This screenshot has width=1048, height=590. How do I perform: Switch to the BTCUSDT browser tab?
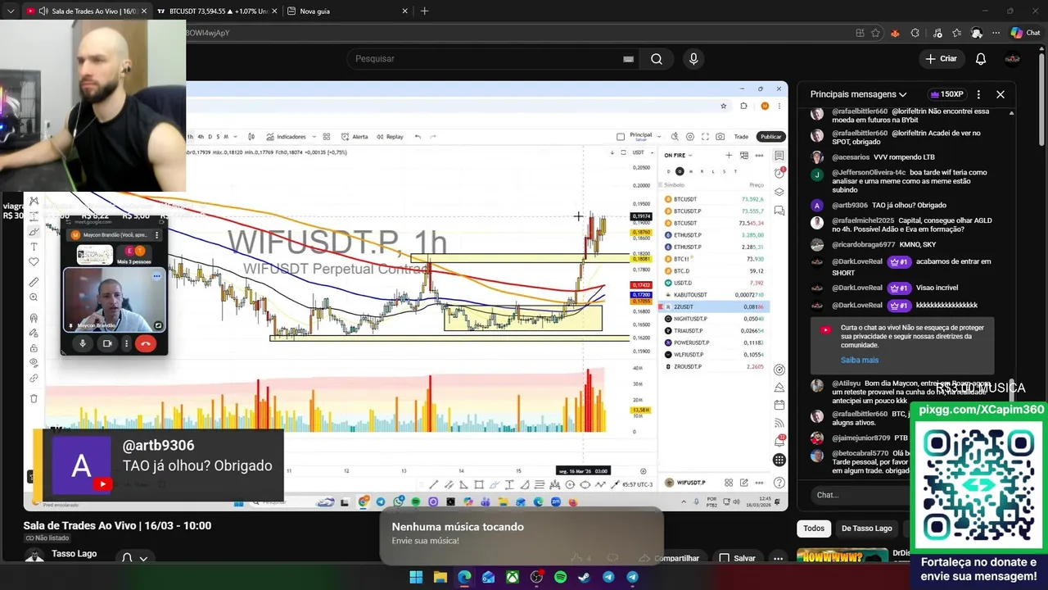point(217,11)
